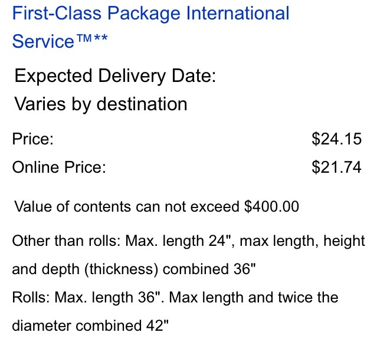Click the Varies by destination text
This screenshot has height=339, width=377.
[x=101, y=104]
